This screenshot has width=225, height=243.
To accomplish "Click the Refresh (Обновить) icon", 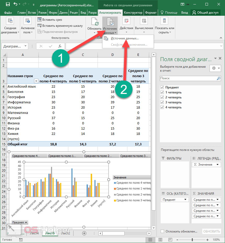I will coord(94,22).
